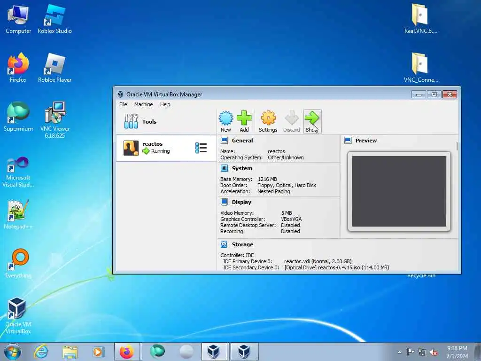Image resolution: width=481 pixels, height=361 pixels.
Task: Click the VM preview thumbnail
Action: pyautogui.click(x=399, y=191)
